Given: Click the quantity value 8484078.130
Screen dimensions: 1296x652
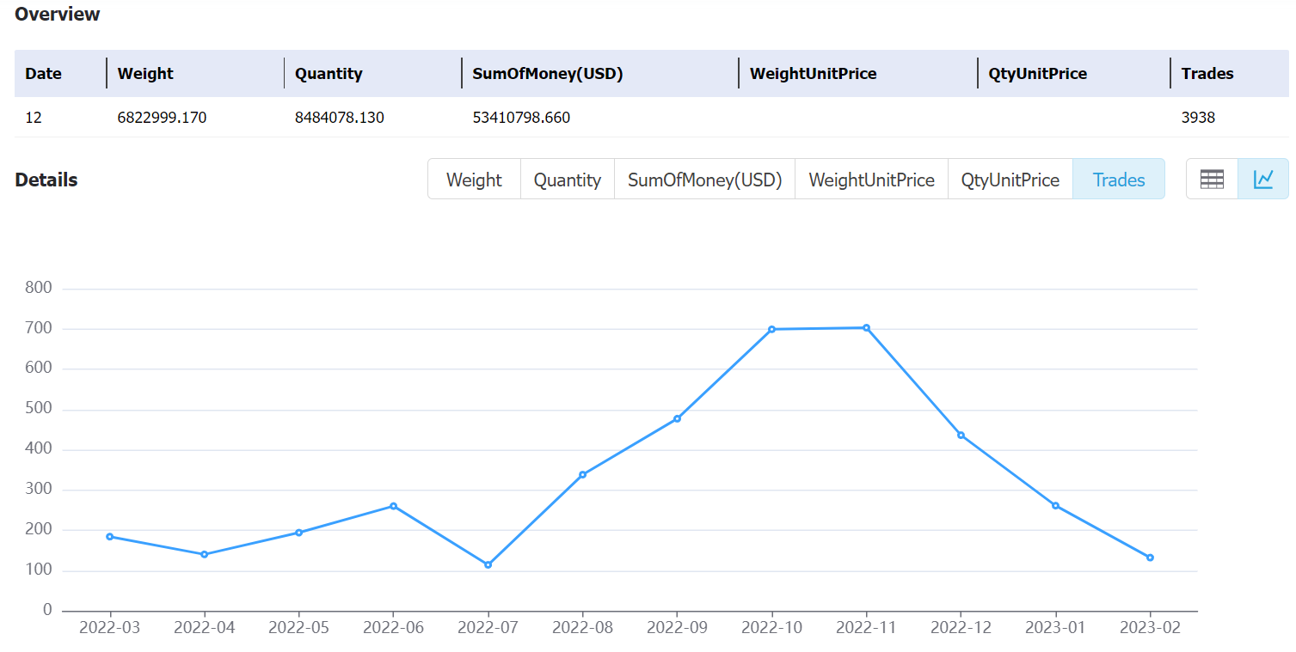Looking at the screenshot, I should click(x=340, y=118).
